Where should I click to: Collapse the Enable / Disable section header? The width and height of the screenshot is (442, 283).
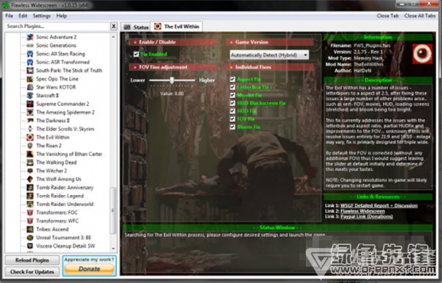click(173, 42)
